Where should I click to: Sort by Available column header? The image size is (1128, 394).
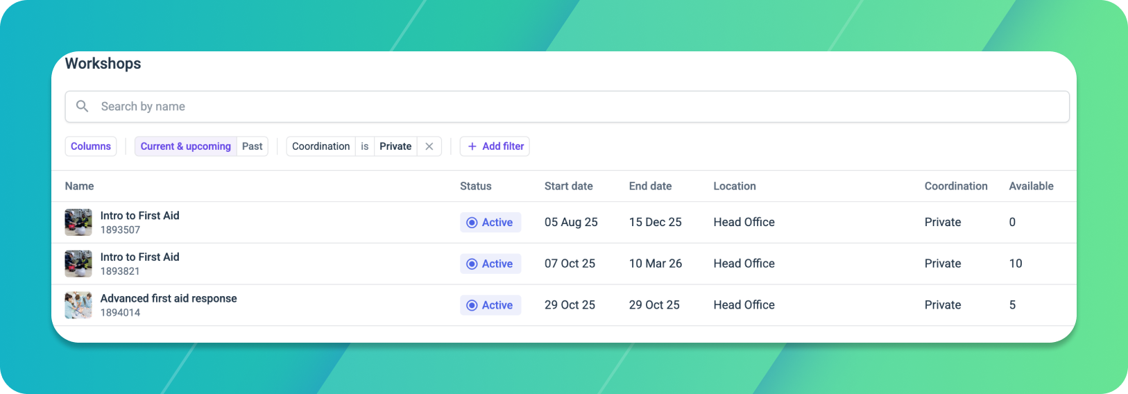[x=1032, y=186]
